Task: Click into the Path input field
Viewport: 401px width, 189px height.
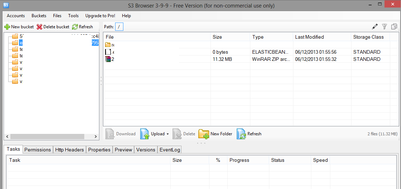Action: pos(119,26)
